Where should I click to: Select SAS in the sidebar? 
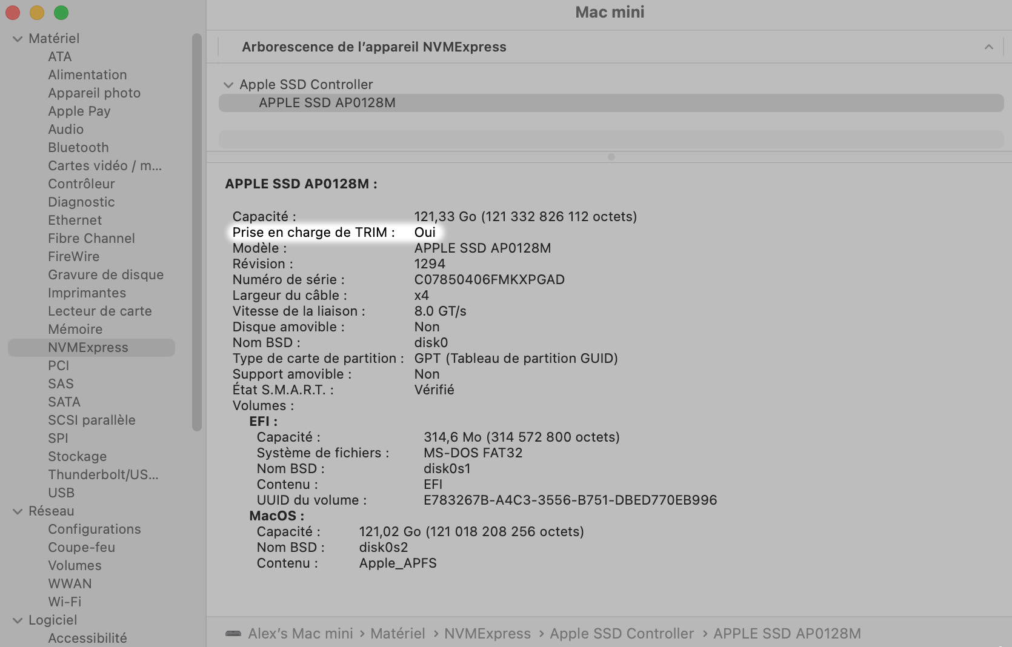point(61,383)
